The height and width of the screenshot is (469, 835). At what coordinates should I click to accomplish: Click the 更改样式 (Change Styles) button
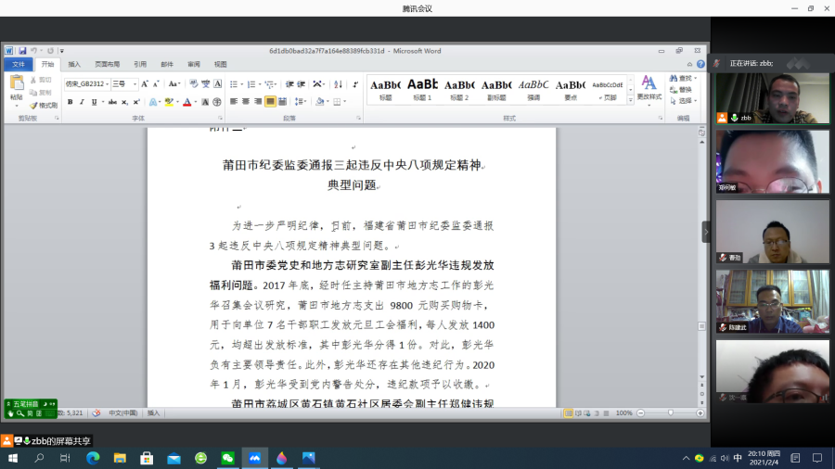(x=649, y=87)
